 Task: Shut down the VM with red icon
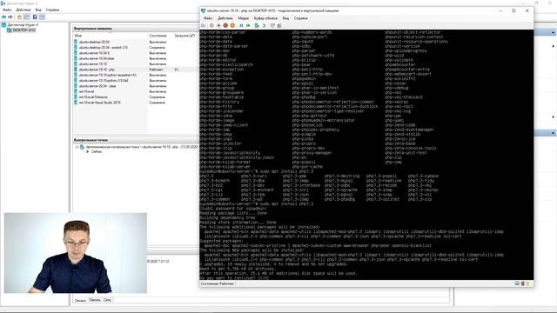[x=225, y=25]
